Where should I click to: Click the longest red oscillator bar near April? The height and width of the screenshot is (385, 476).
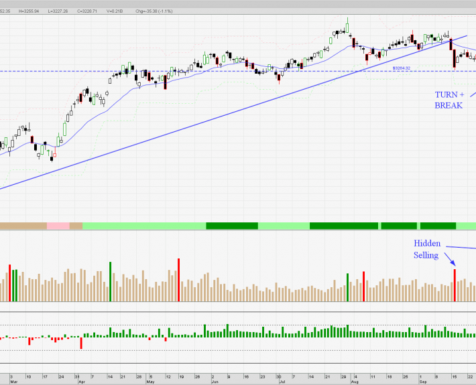81,342
